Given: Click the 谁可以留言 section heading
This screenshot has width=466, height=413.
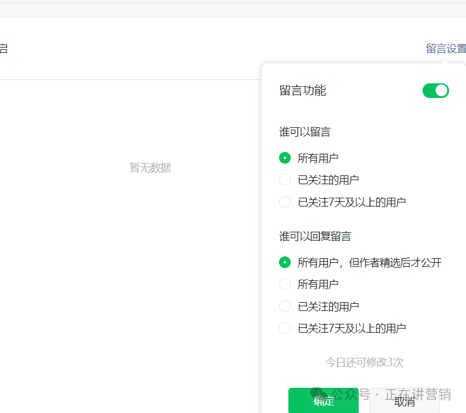Looking at the screenshot, I should click(x=305, y=132).
